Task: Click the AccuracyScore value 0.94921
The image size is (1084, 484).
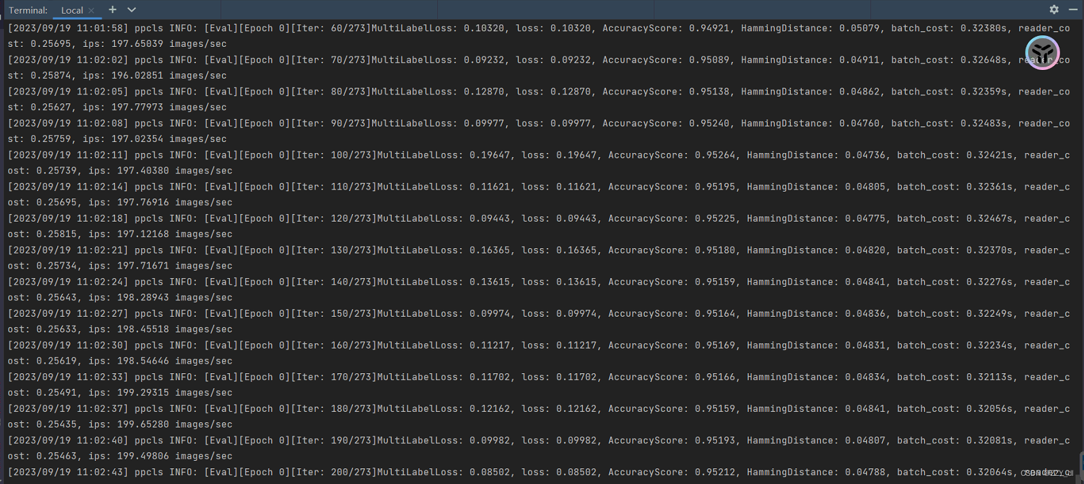Action: point(709,28)
